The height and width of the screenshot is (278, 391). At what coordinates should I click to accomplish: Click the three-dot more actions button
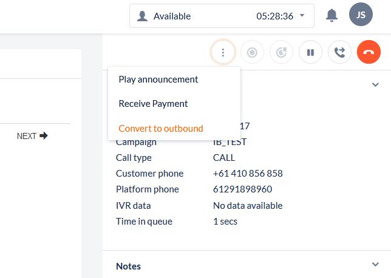click(223, 52)
